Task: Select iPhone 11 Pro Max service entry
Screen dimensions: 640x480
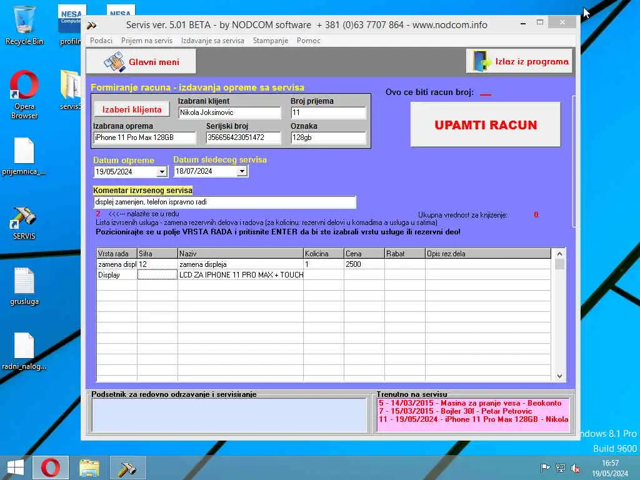Action: pos(474,419)
